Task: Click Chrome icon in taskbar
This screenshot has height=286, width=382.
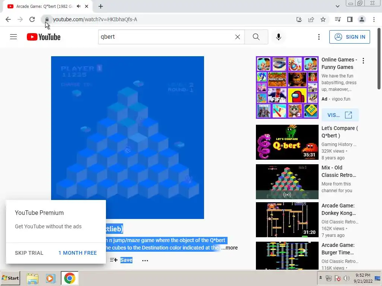Action: (69, 278)
